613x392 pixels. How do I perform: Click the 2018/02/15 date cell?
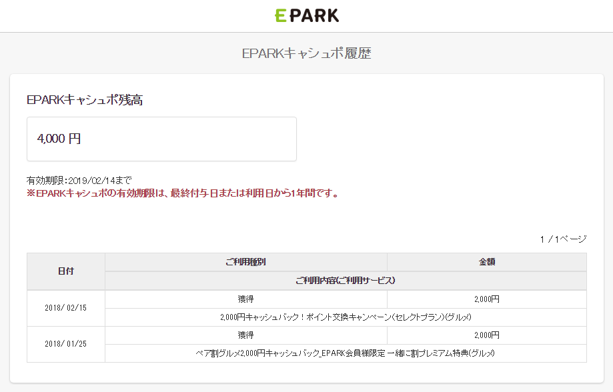(65, 308)
